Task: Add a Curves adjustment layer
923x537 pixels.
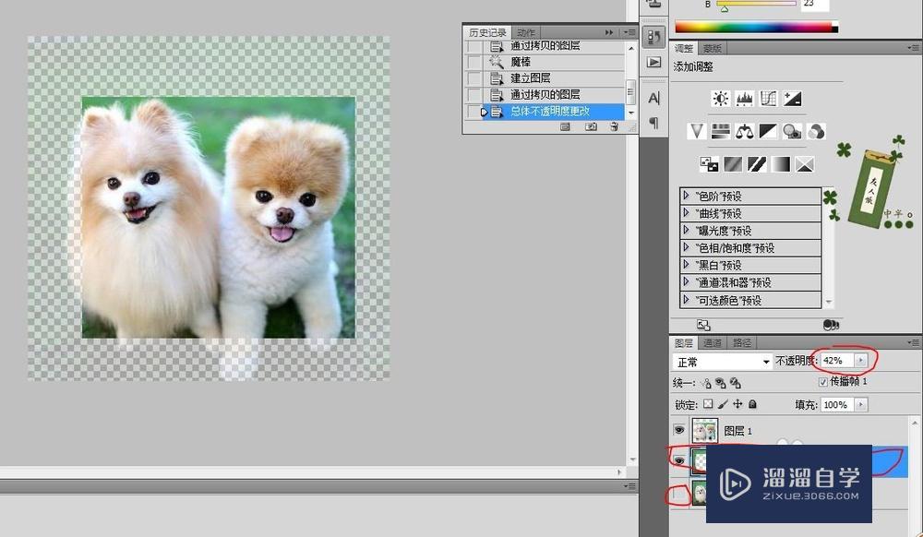Action: [x=769, y=99]
